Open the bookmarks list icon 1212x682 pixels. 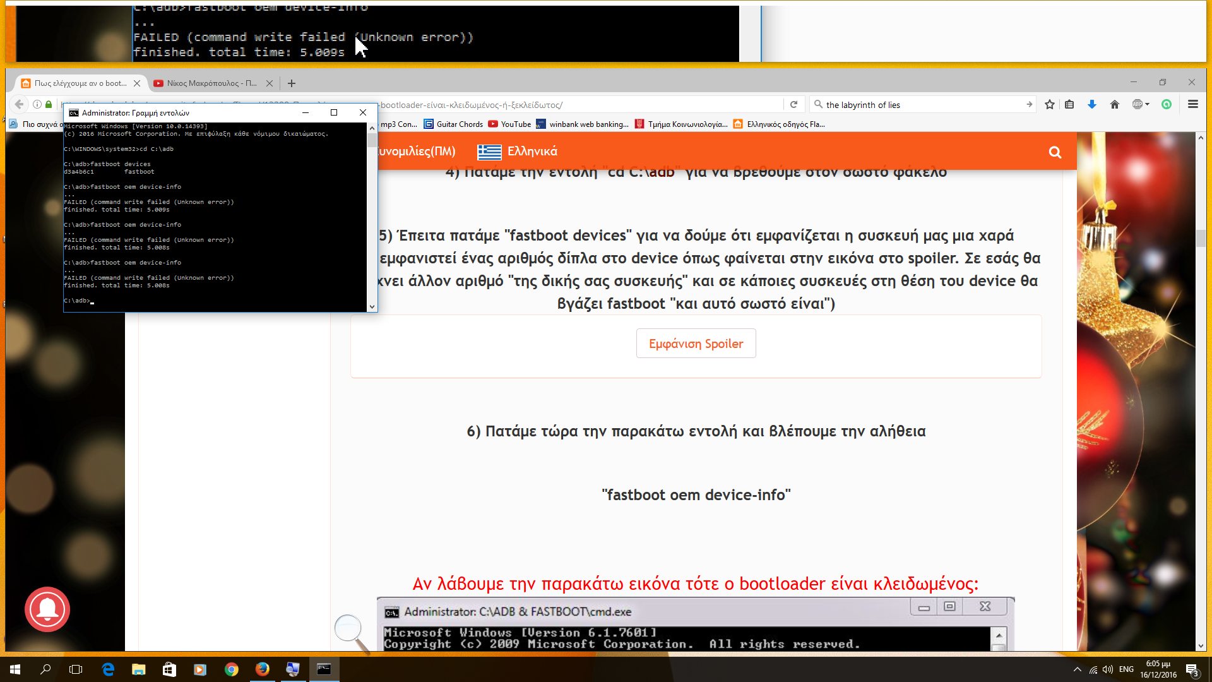(1069, 105)
